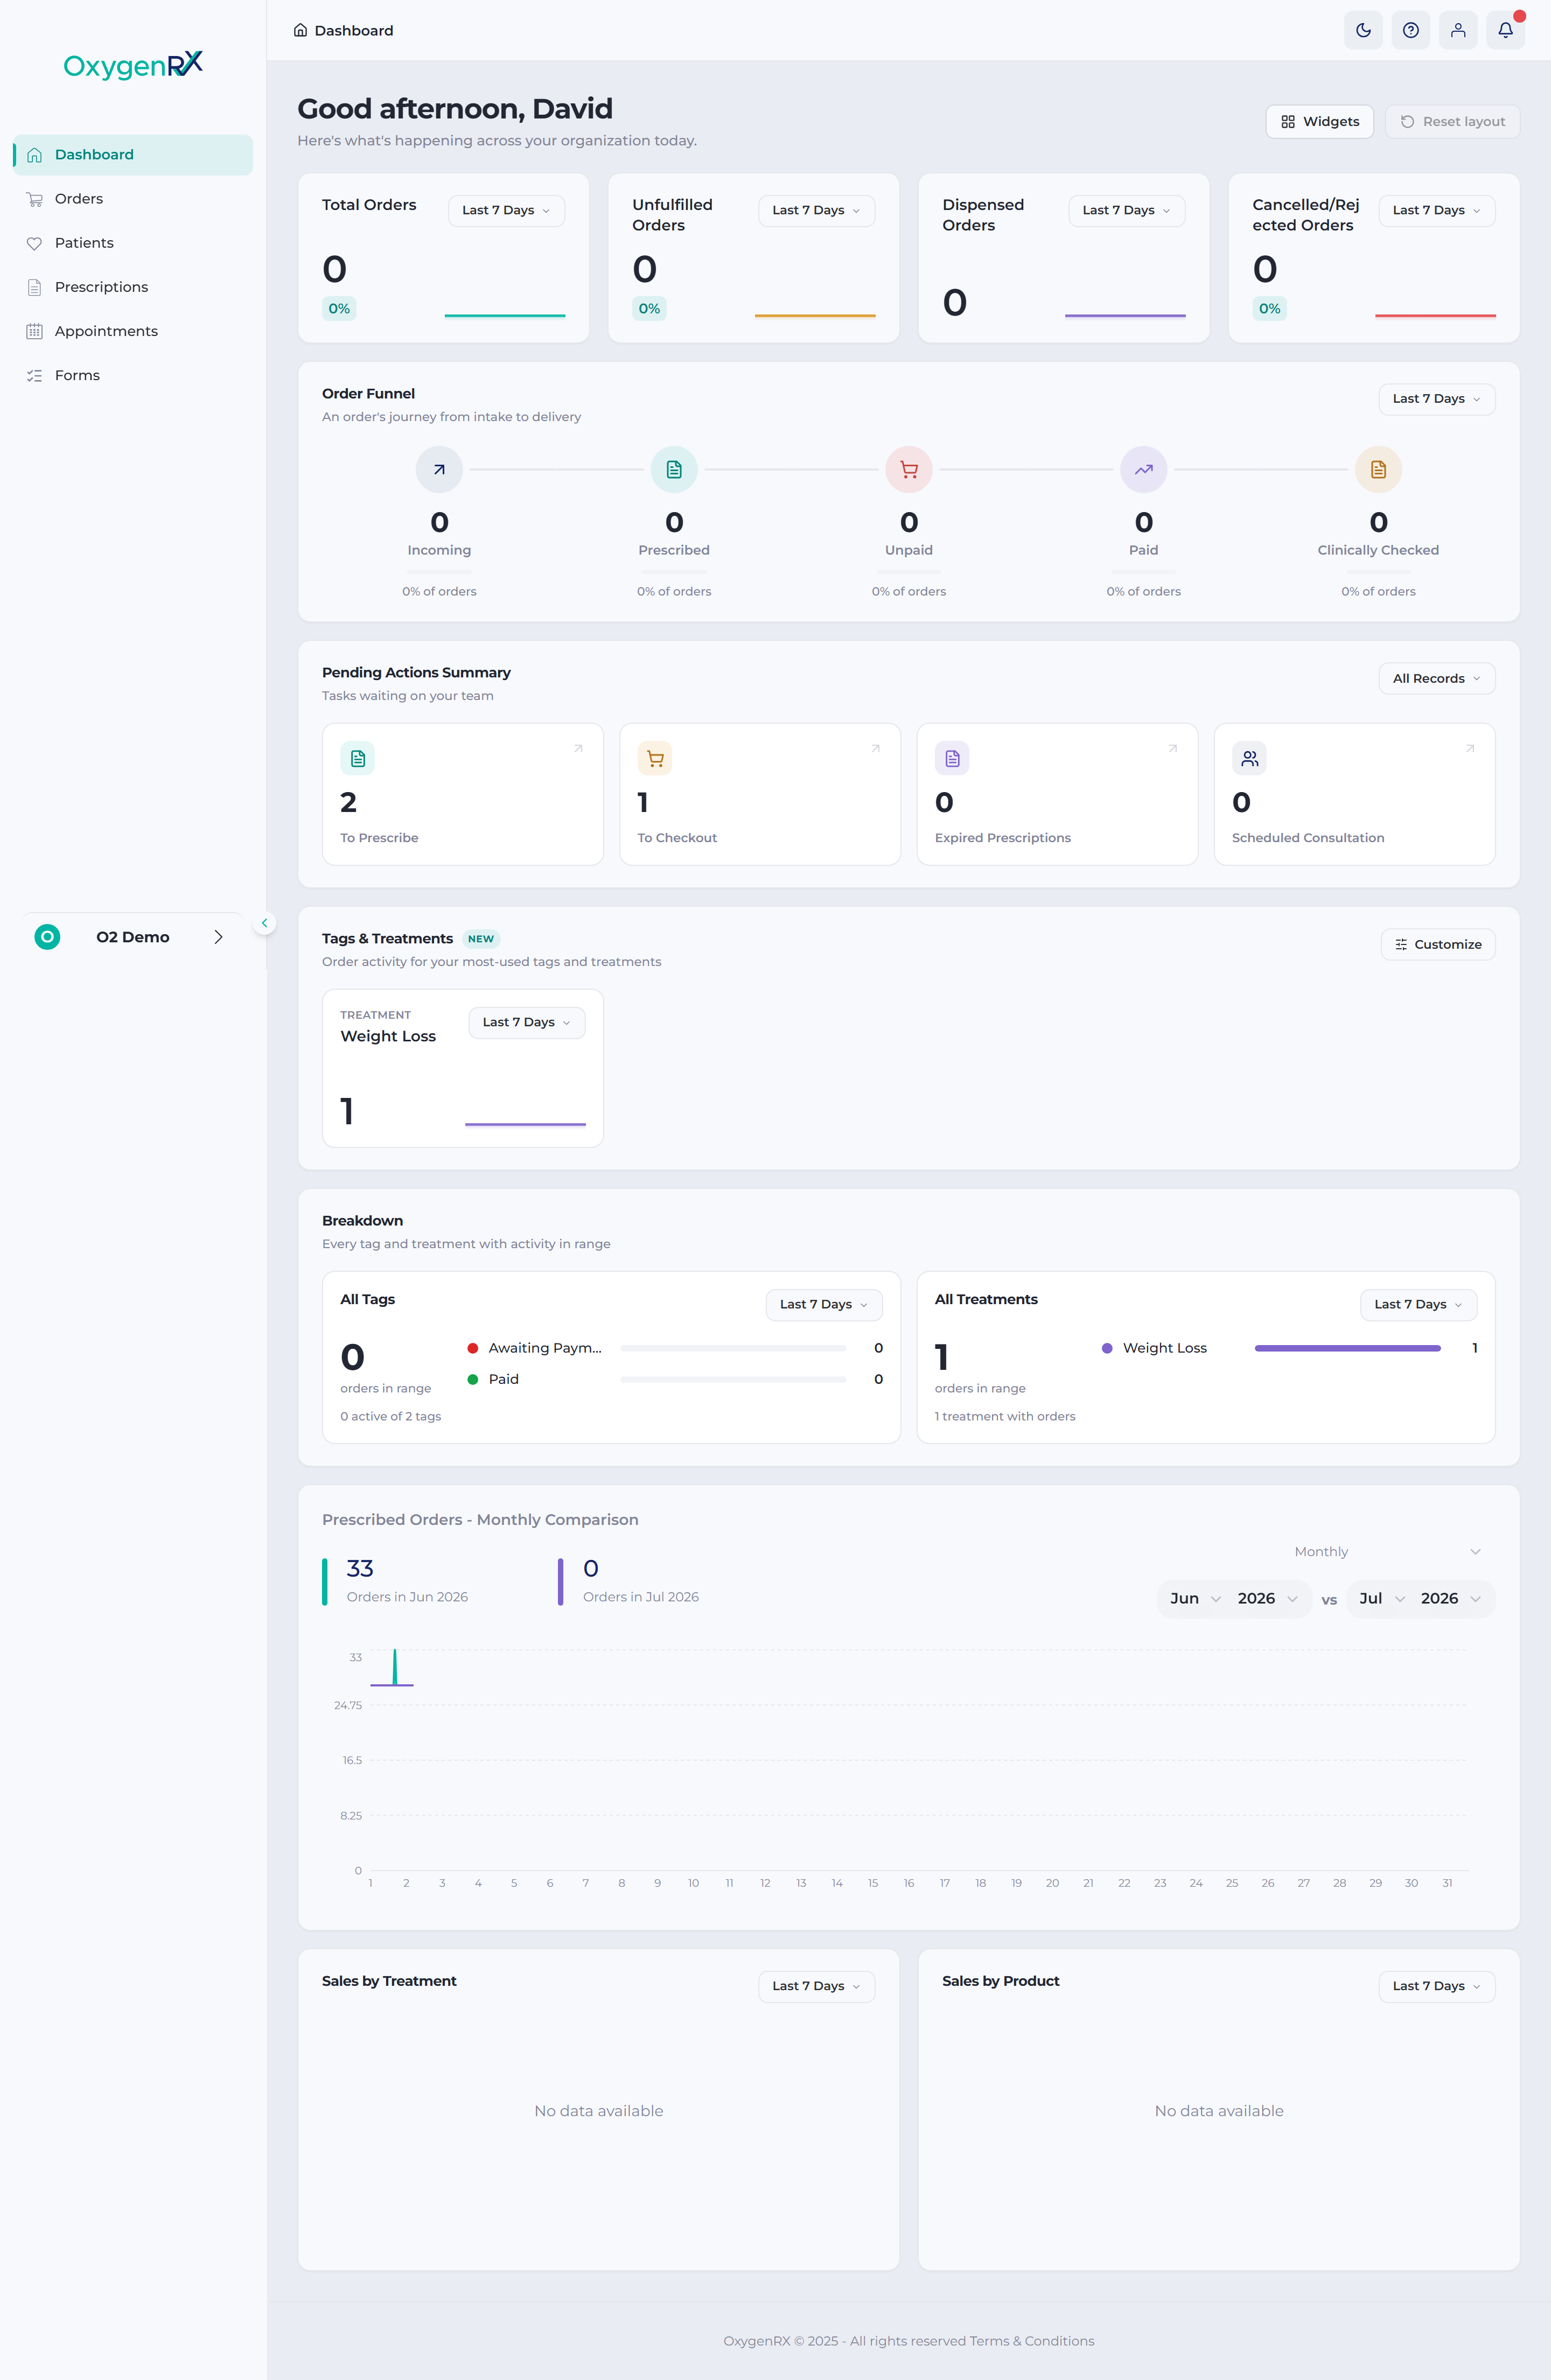Open the Widgets button

tap(1319, 121)
